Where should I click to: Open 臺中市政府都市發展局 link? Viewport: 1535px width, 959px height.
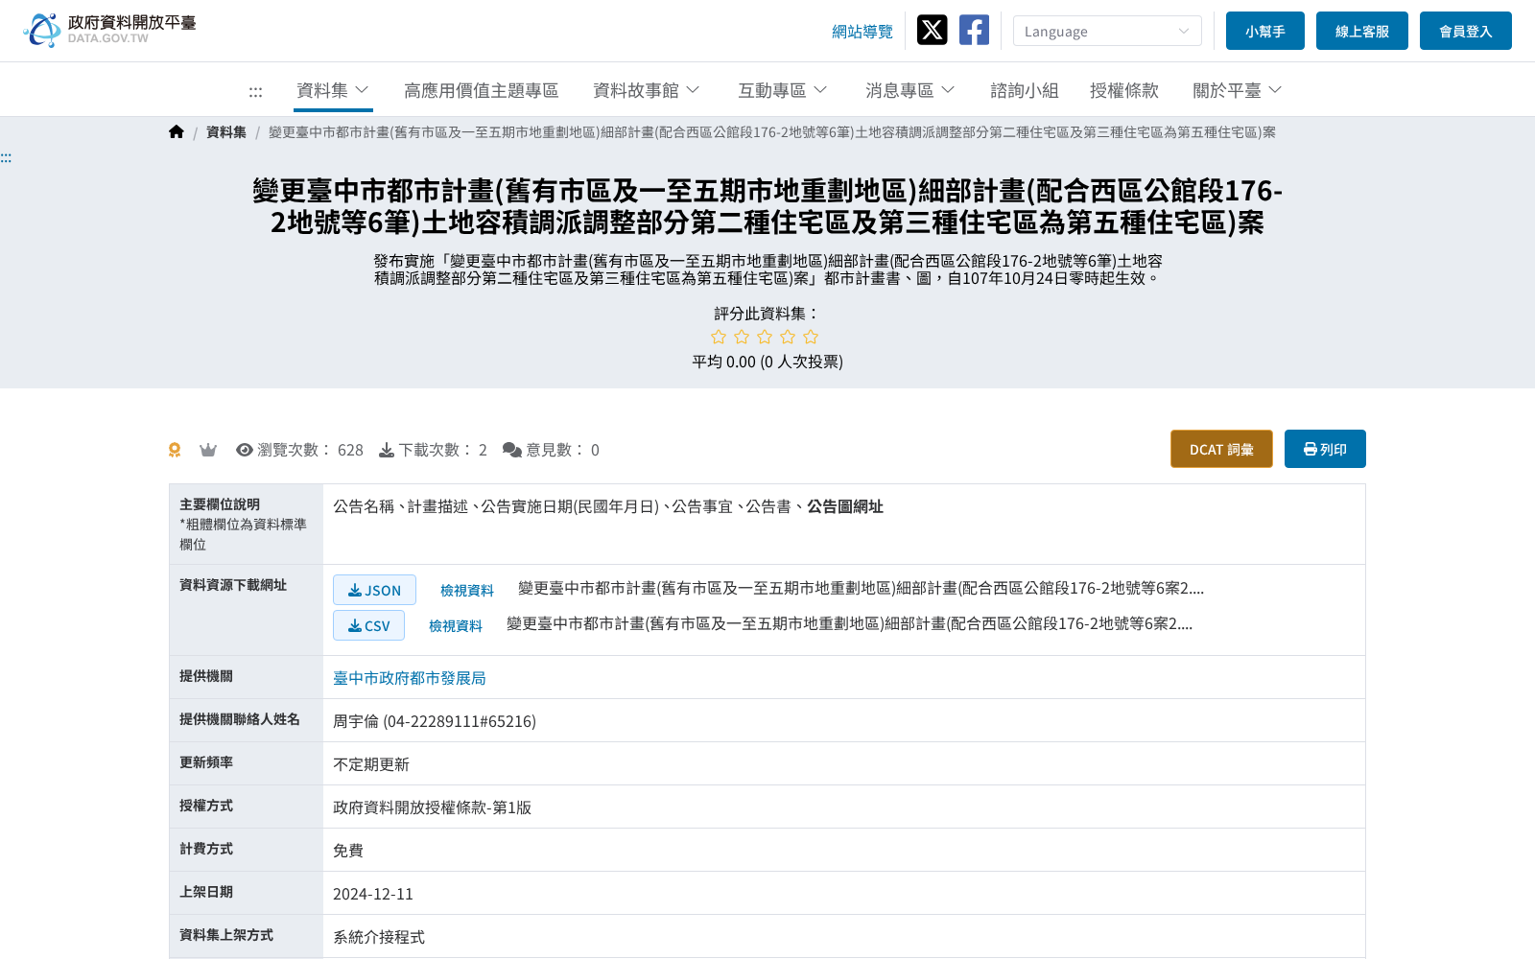410,678
